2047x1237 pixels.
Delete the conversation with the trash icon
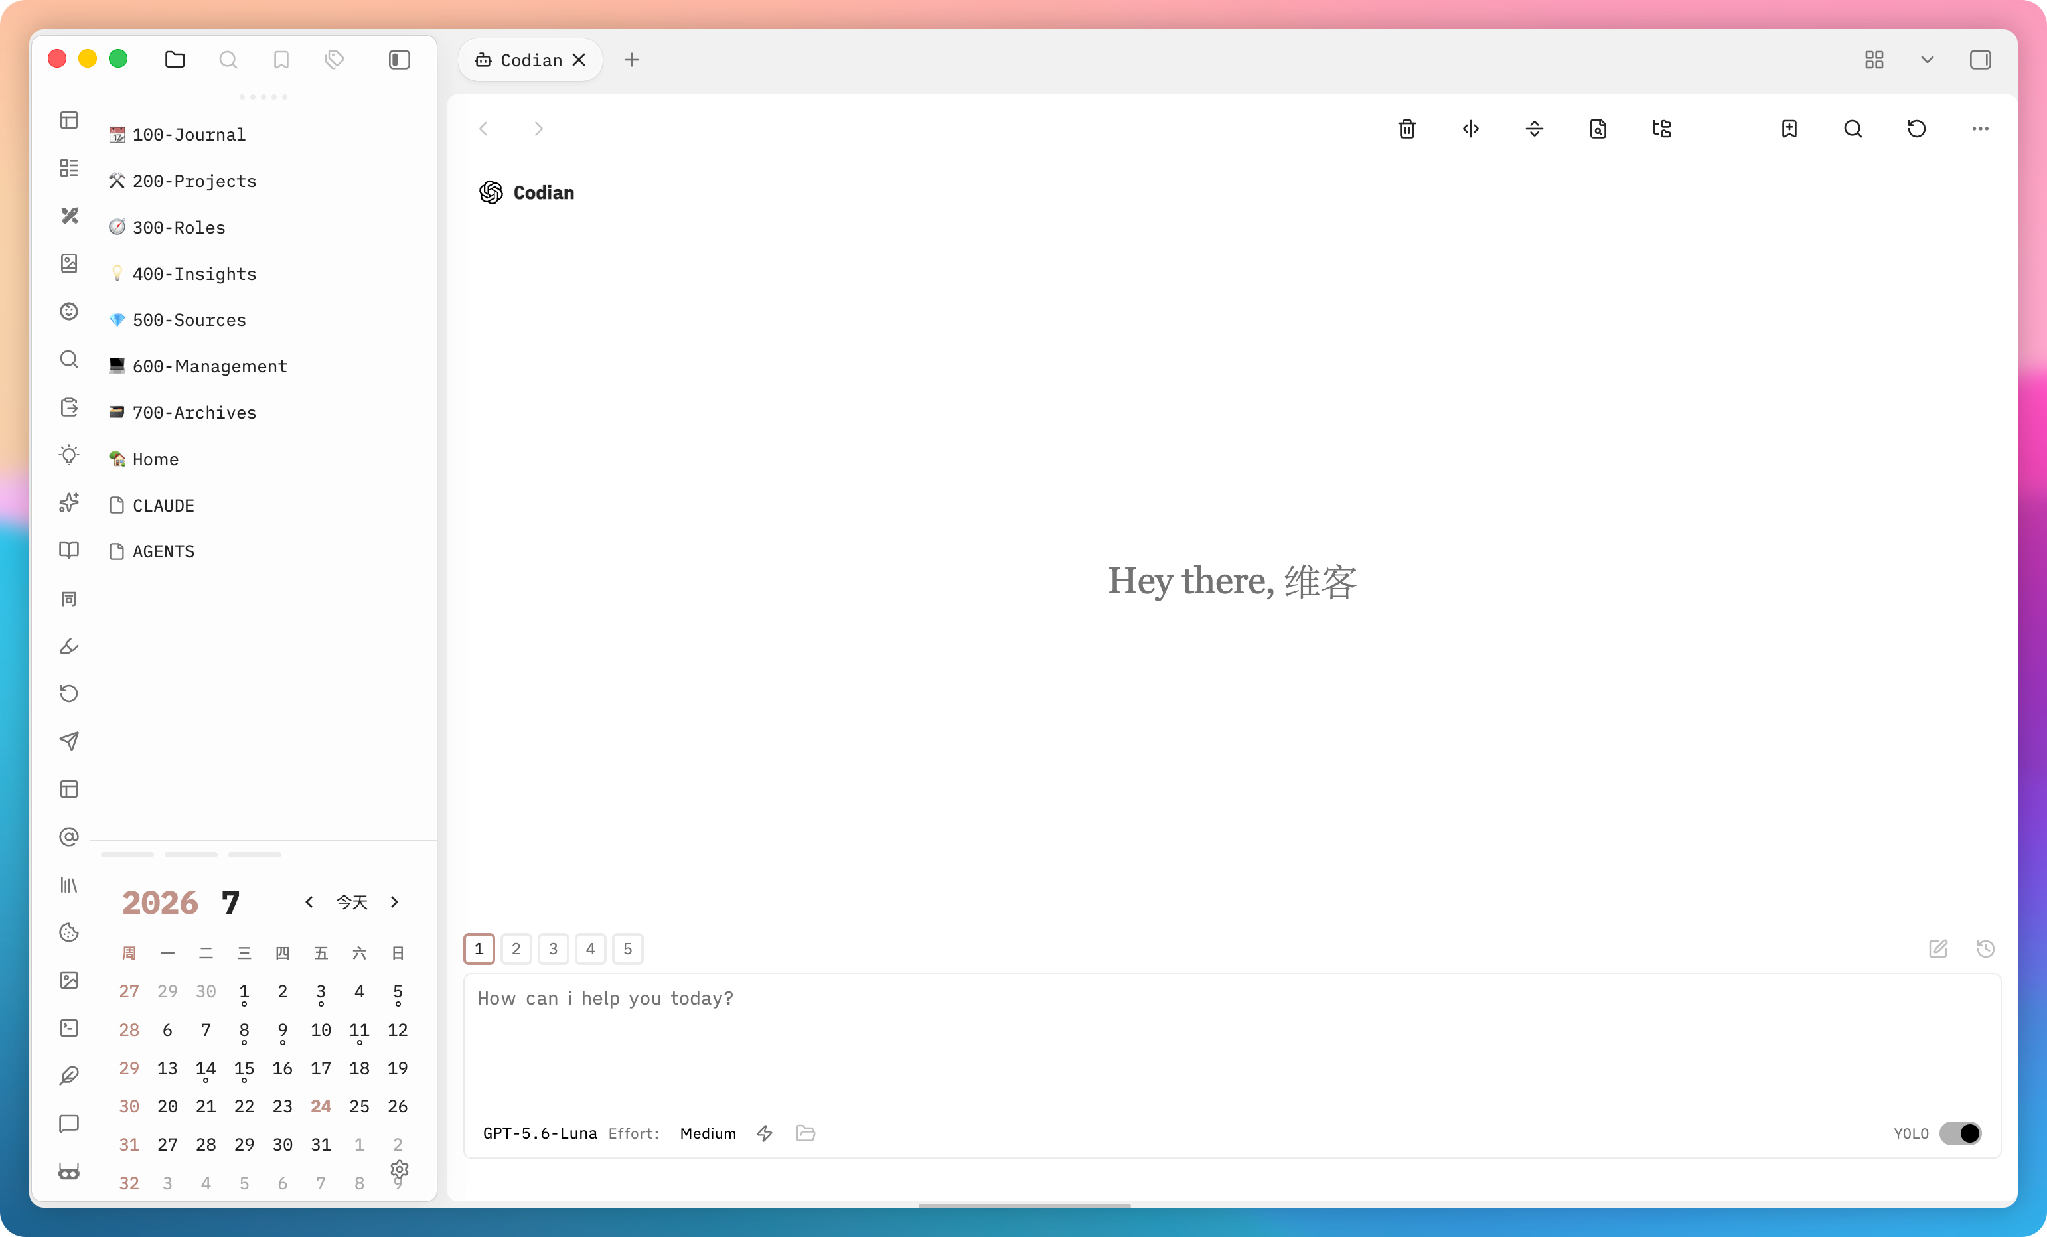click(1406, 129)
